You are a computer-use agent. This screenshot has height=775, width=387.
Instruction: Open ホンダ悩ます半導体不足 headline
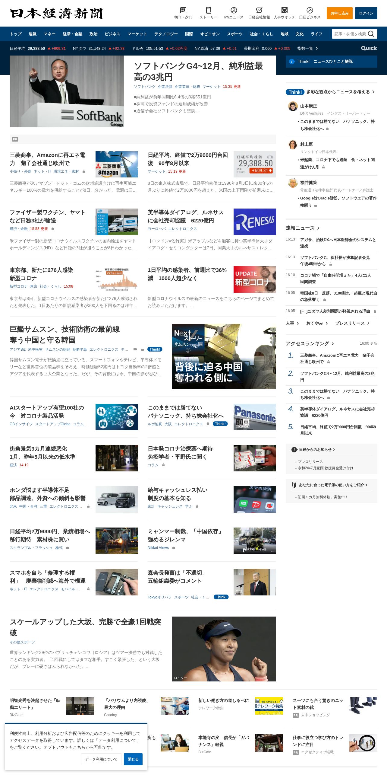(x=48, y=494)
